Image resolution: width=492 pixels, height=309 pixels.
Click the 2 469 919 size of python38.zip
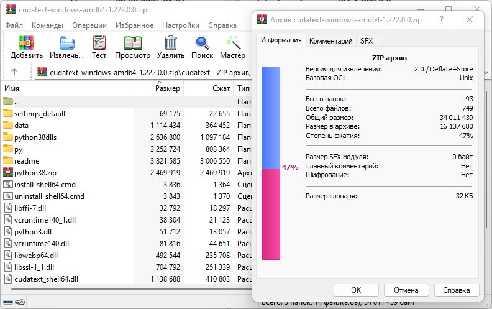click(165, 173)
